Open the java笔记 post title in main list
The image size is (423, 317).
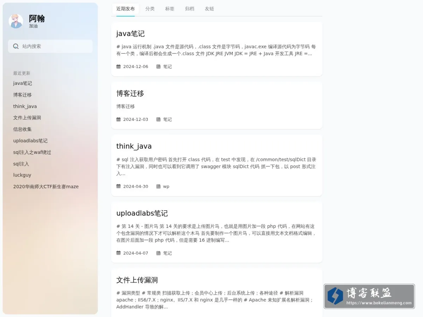[x=130, y=33]
